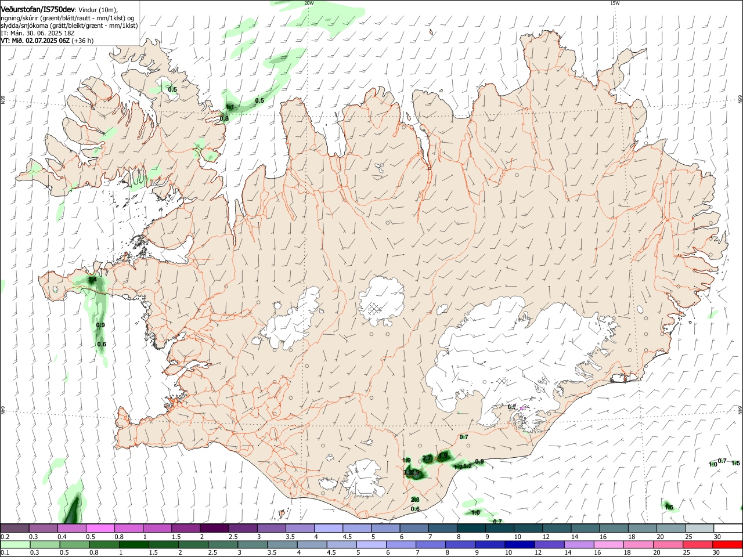
Task: Click the valid time line 'VT: Mið. 02.07.2025 06Z'
Action: pos(35,41)
